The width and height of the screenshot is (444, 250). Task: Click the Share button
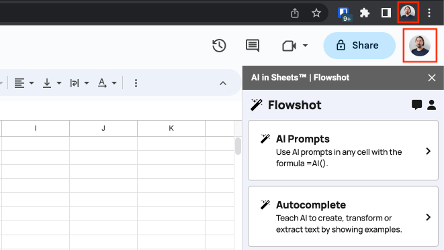point(359,46)
